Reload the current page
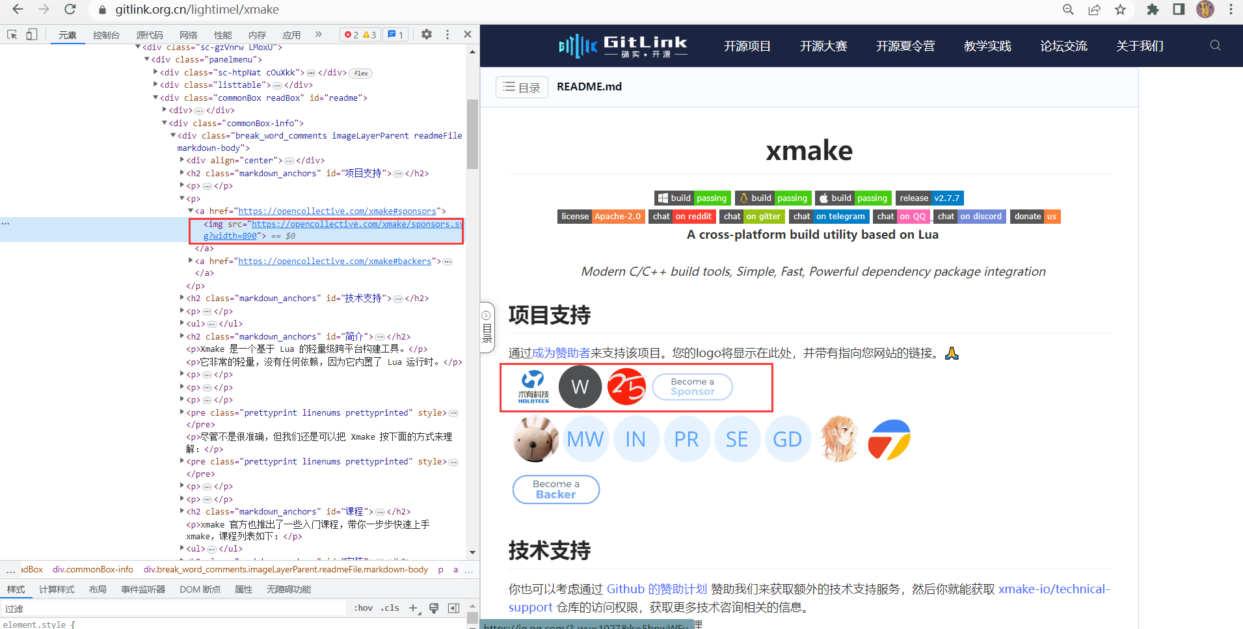 tap(70, 9)
